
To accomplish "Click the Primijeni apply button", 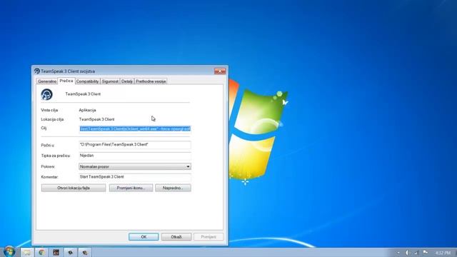I will (x=209, y=237).
